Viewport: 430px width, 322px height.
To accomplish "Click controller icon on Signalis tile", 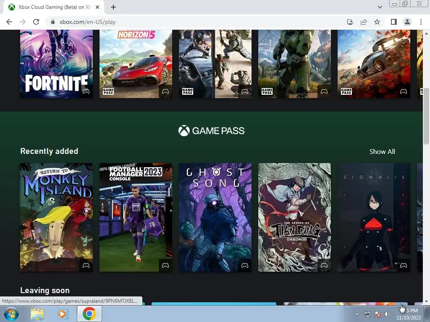I will 404,265.
